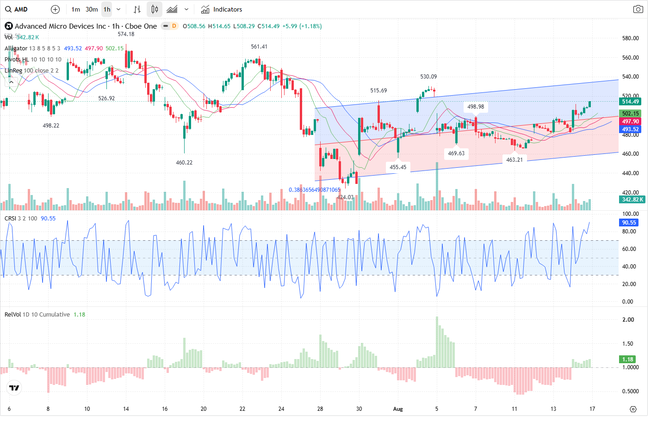The width and height of the screenshot is (657, 439).
Task: Click CRSI value 90.55 in legend
Action: [x=48, y=218]
